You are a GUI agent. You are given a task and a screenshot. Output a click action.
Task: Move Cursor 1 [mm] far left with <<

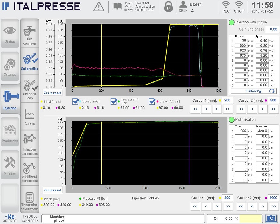coord(195,109)
